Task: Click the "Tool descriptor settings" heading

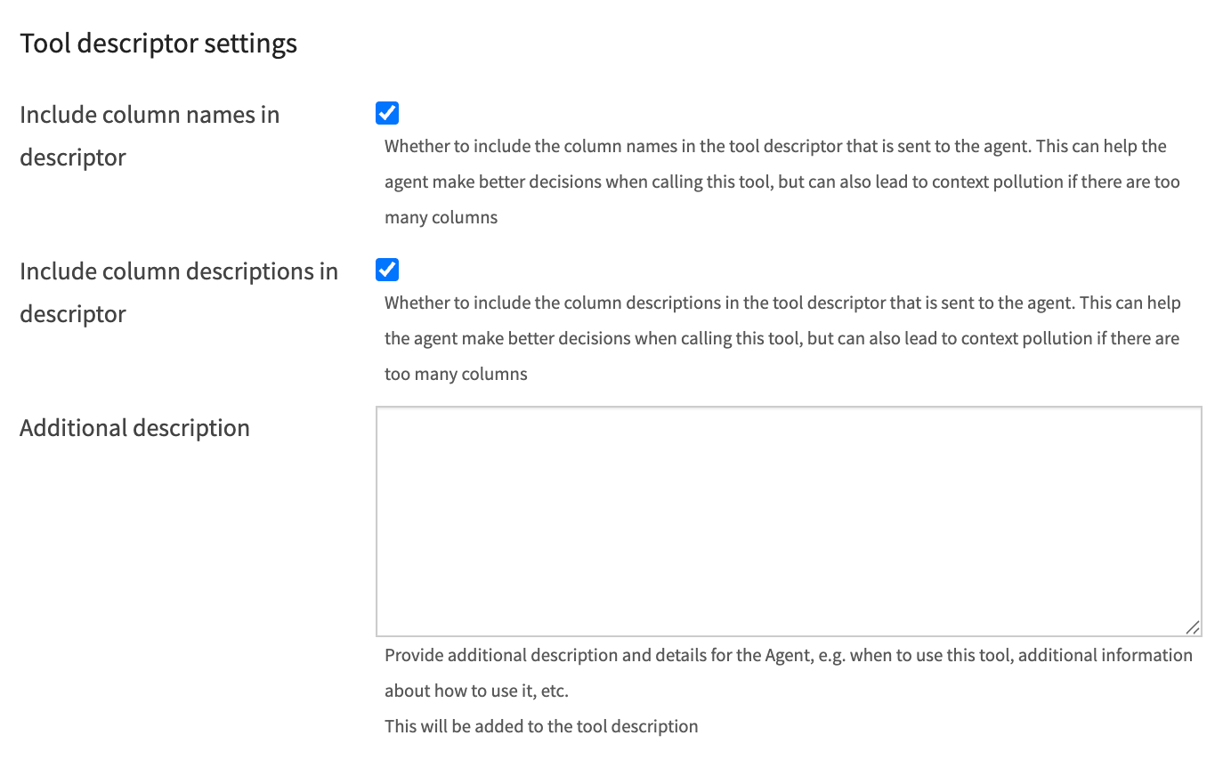Action: click(158, 43)
